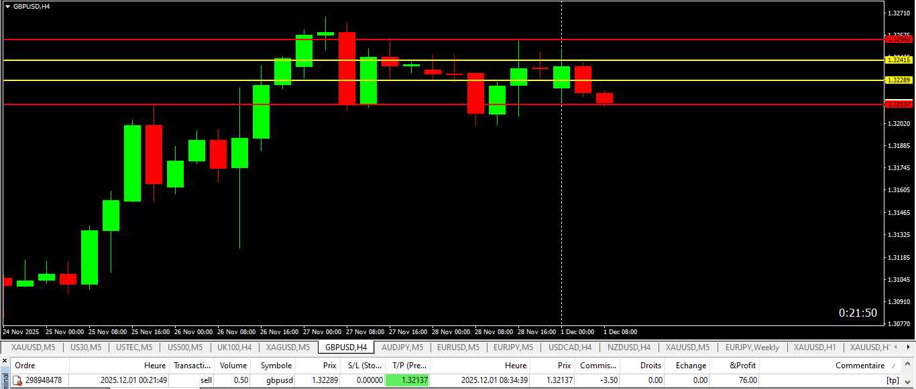Click the [tp] comment cell

pyautogui.click(x=892, y=380)
